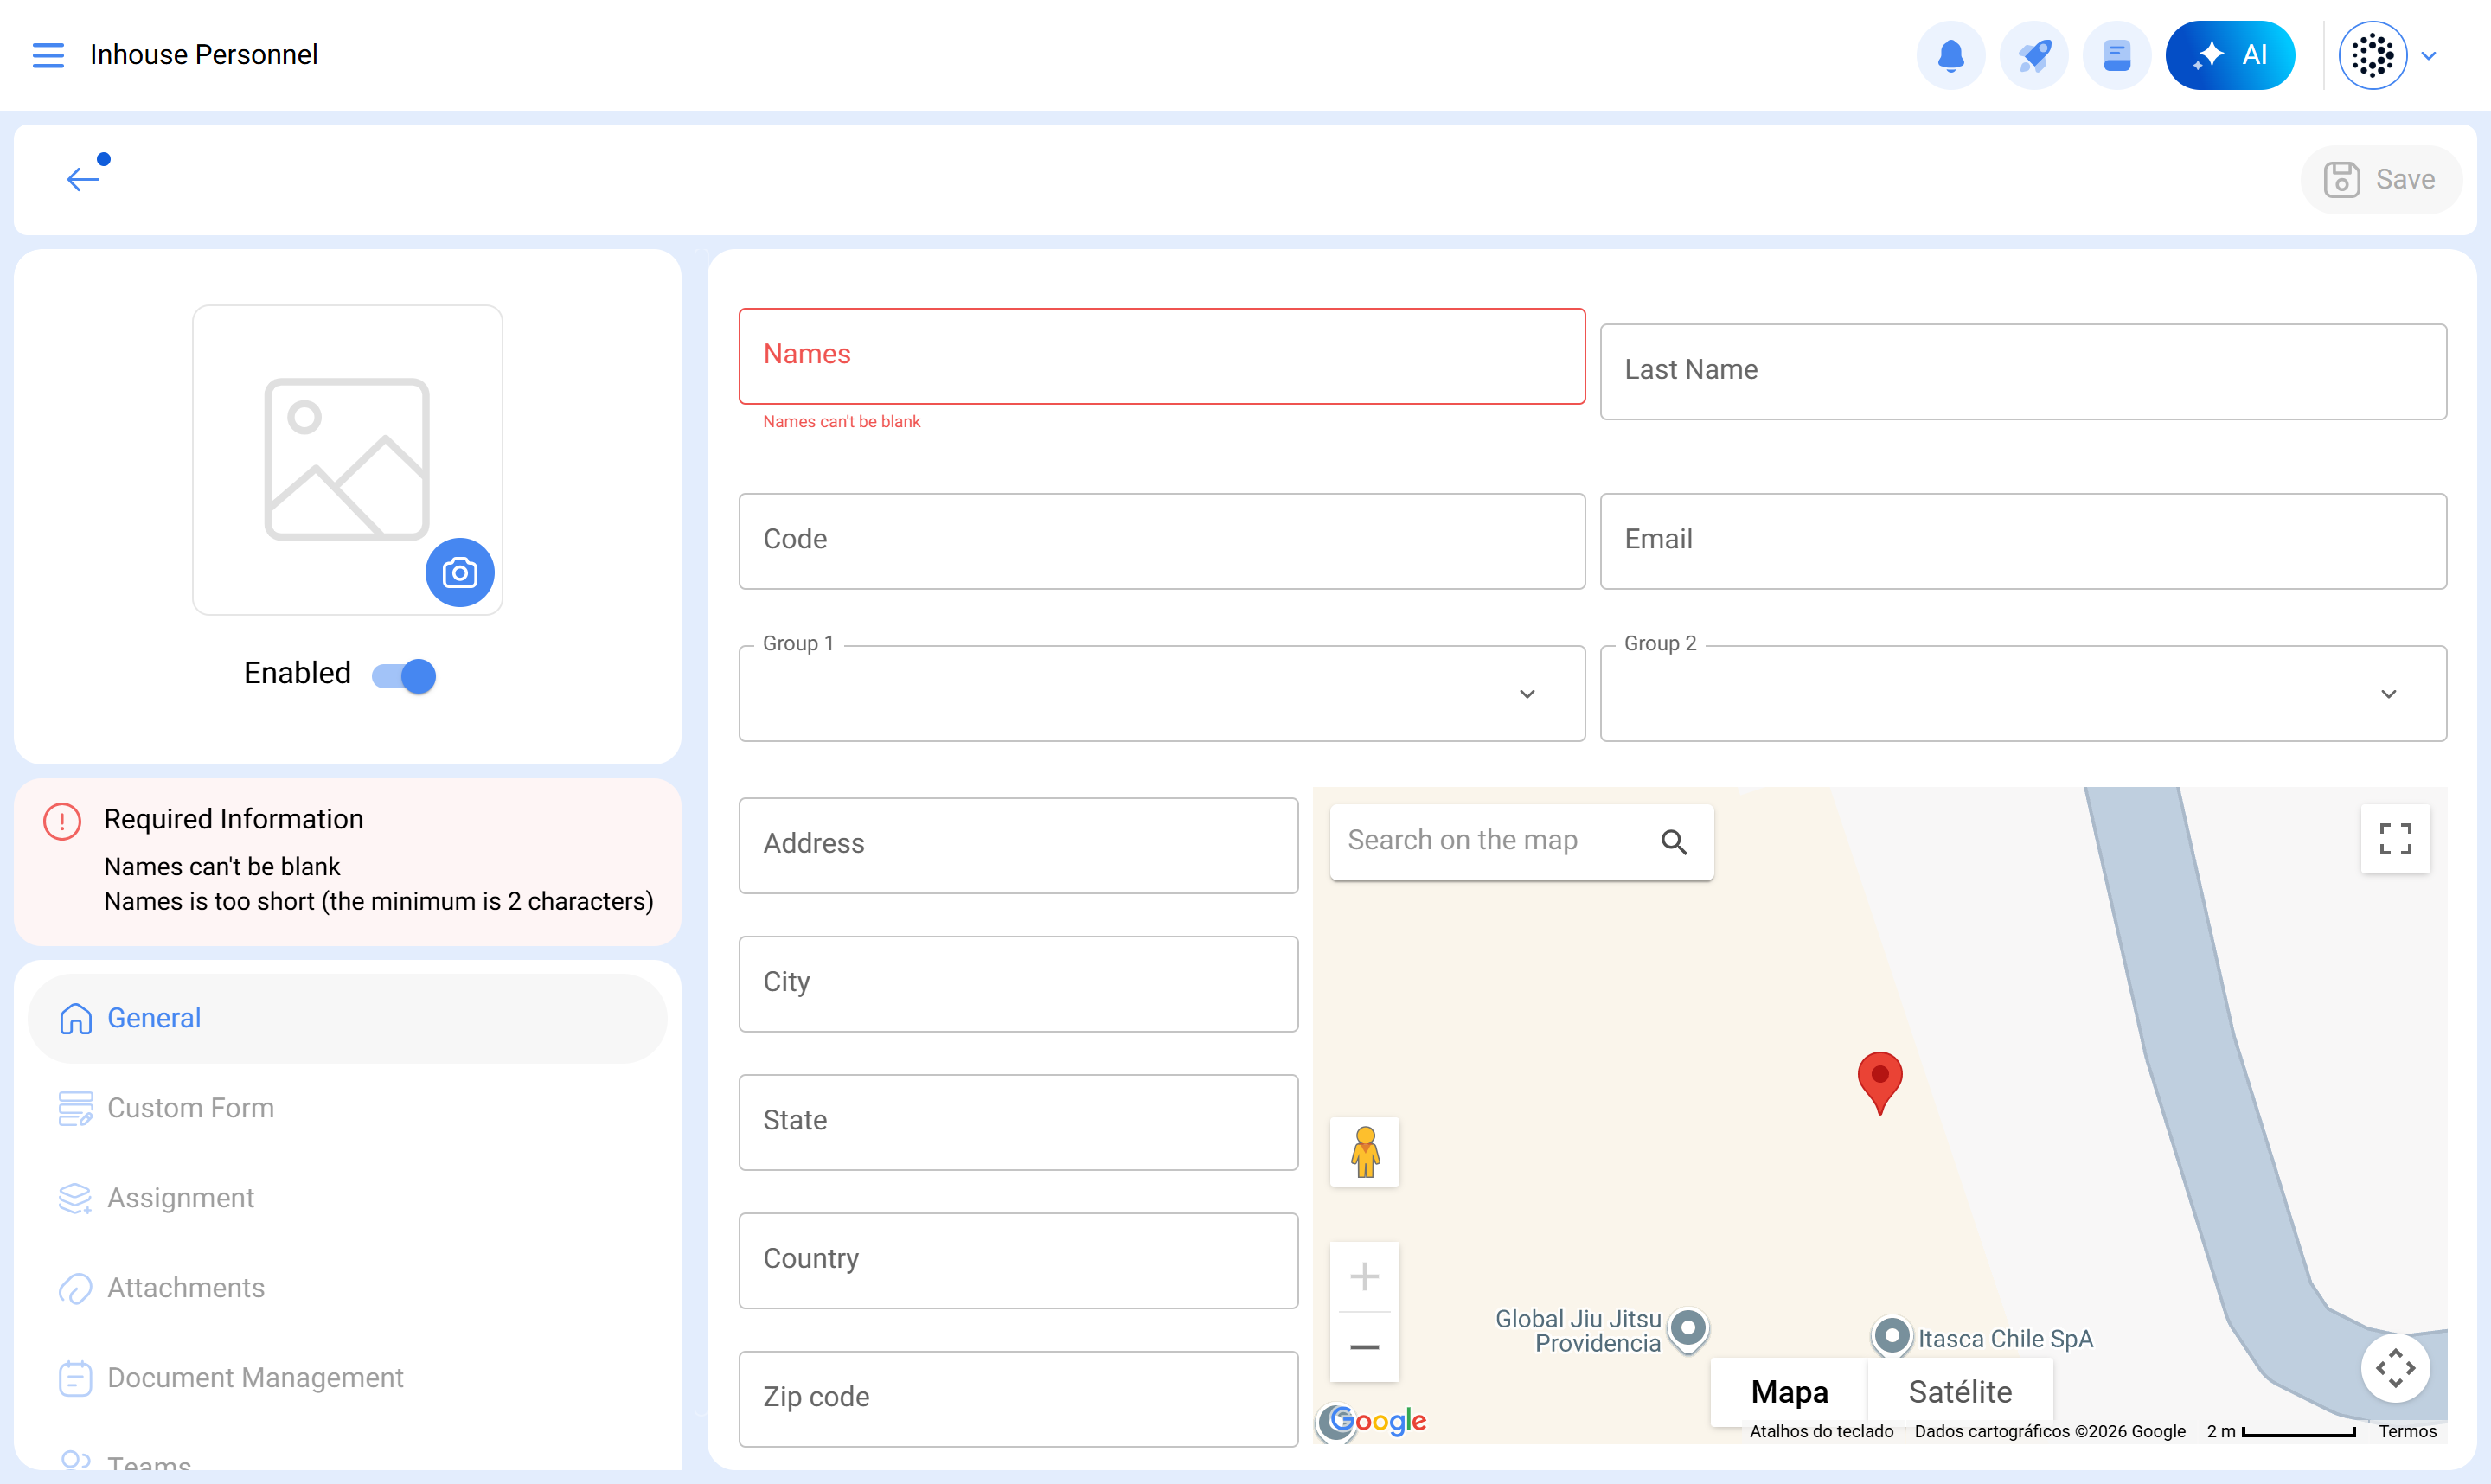Switch to the Attachments section
The image size is (2491, 1484).
pos(185,1288)
